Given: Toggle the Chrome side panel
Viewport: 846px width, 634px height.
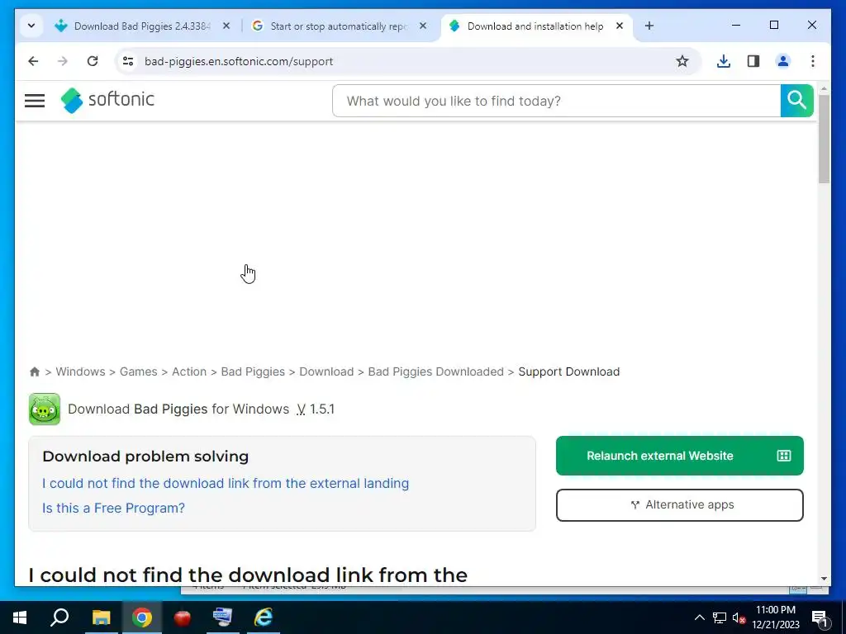Looking at the screenshot, I should 753,61.
